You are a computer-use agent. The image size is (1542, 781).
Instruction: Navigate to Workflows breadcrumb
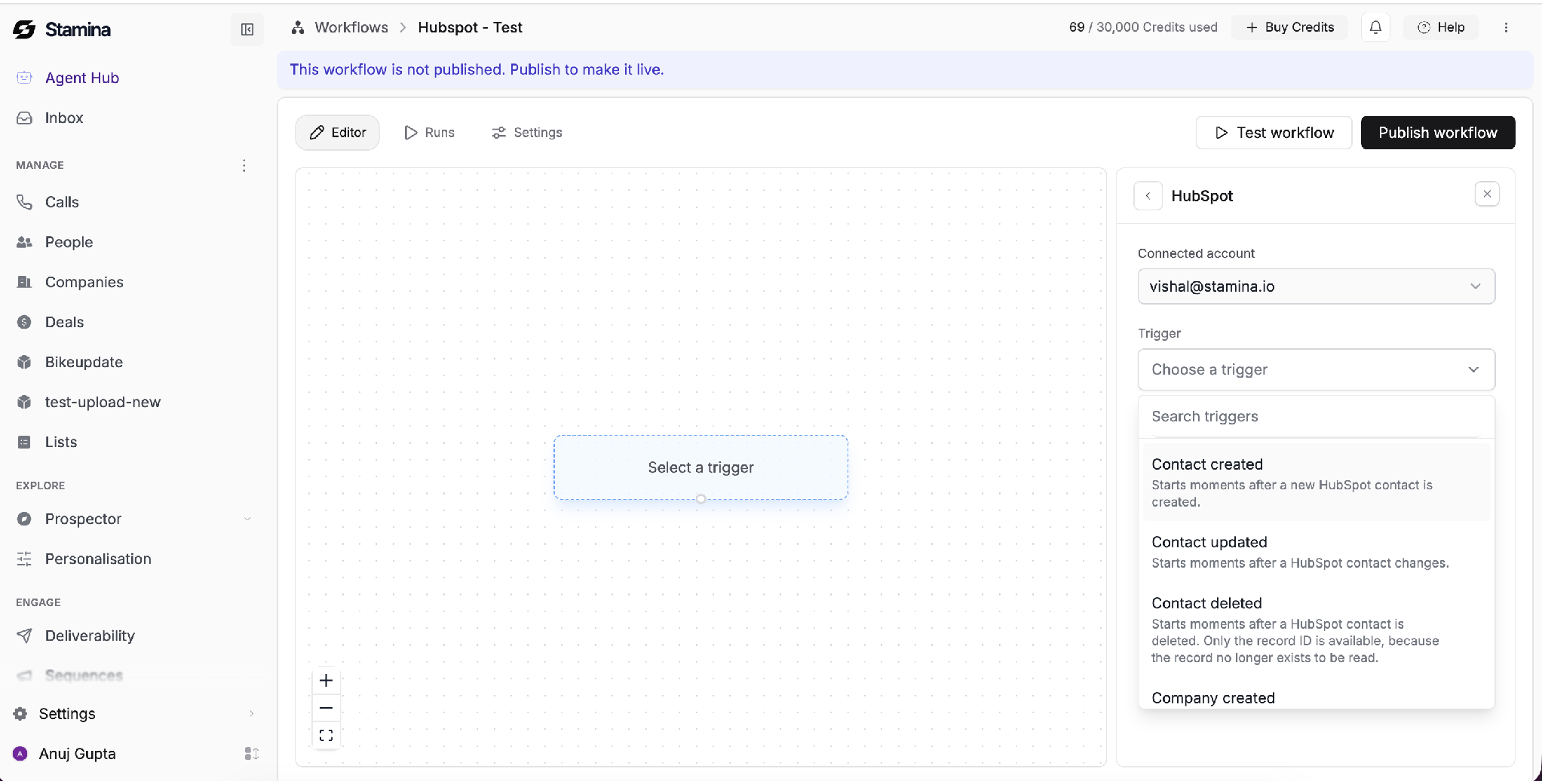point(351,27)
